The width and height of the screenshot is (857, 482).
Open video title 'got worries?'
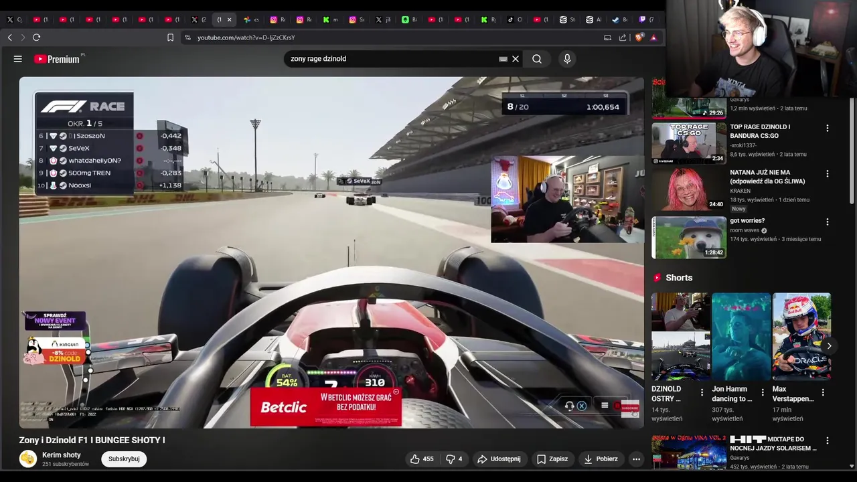coord(747,220)
